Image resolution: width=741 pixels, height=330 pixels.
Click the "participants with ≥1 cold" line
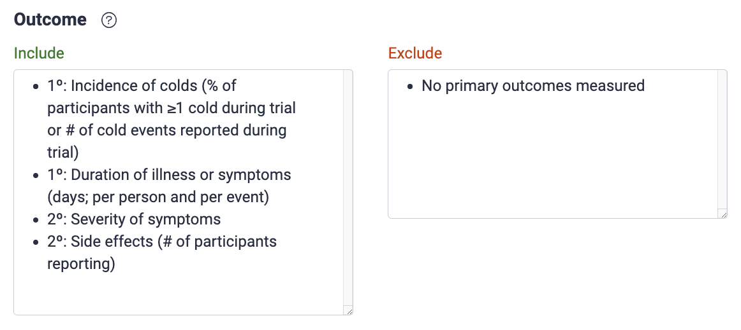pos(171,107)
